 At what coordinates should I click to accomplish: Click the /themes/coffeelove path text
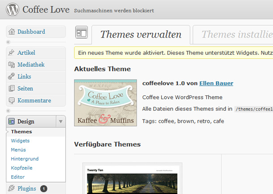coord(254,109)
